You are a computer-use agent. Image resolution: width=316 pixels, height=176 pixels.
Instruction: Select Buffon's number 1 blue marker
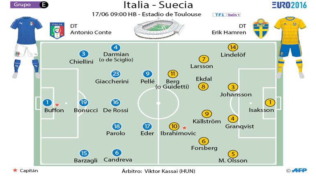[47, 102]
